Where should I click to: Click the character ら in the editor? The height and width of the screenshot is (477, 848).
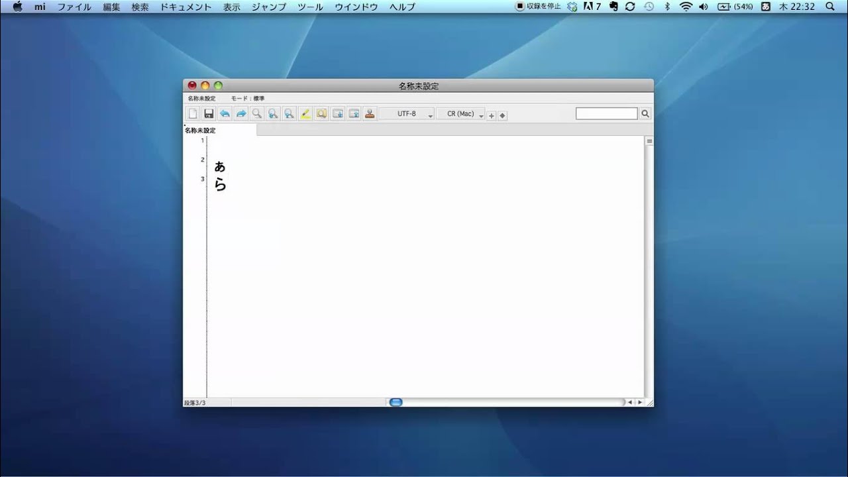click(220, 185)
